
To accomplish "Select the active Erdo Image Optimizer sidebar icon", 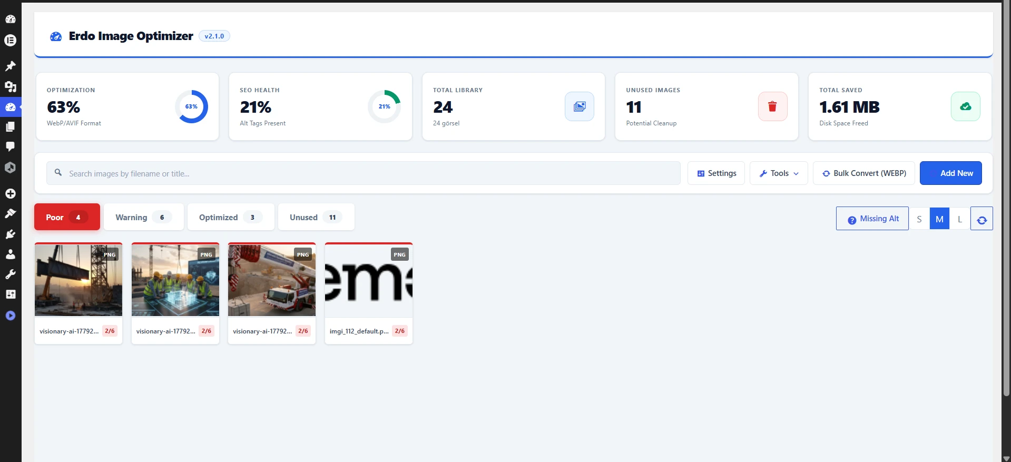I will click(x=11, y=107).
